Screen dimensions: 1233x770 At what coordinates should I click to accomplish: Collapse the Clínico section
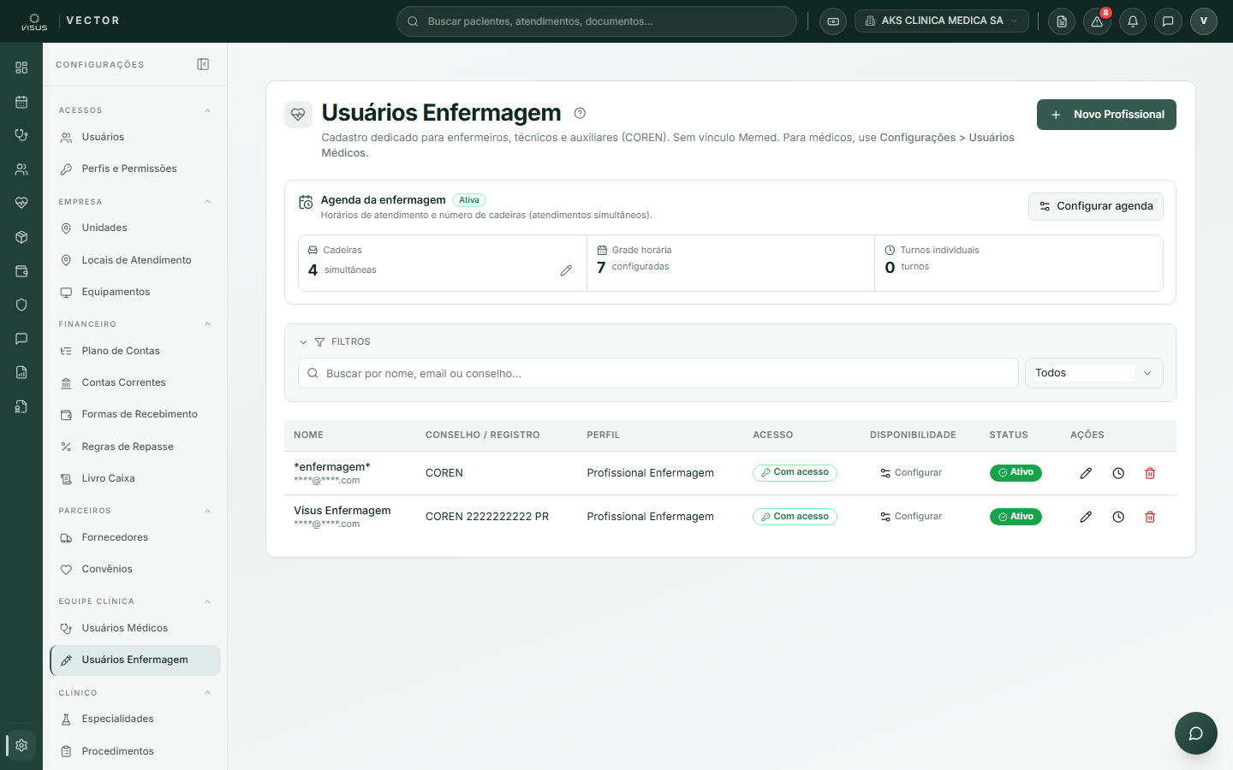coord(207,693)
